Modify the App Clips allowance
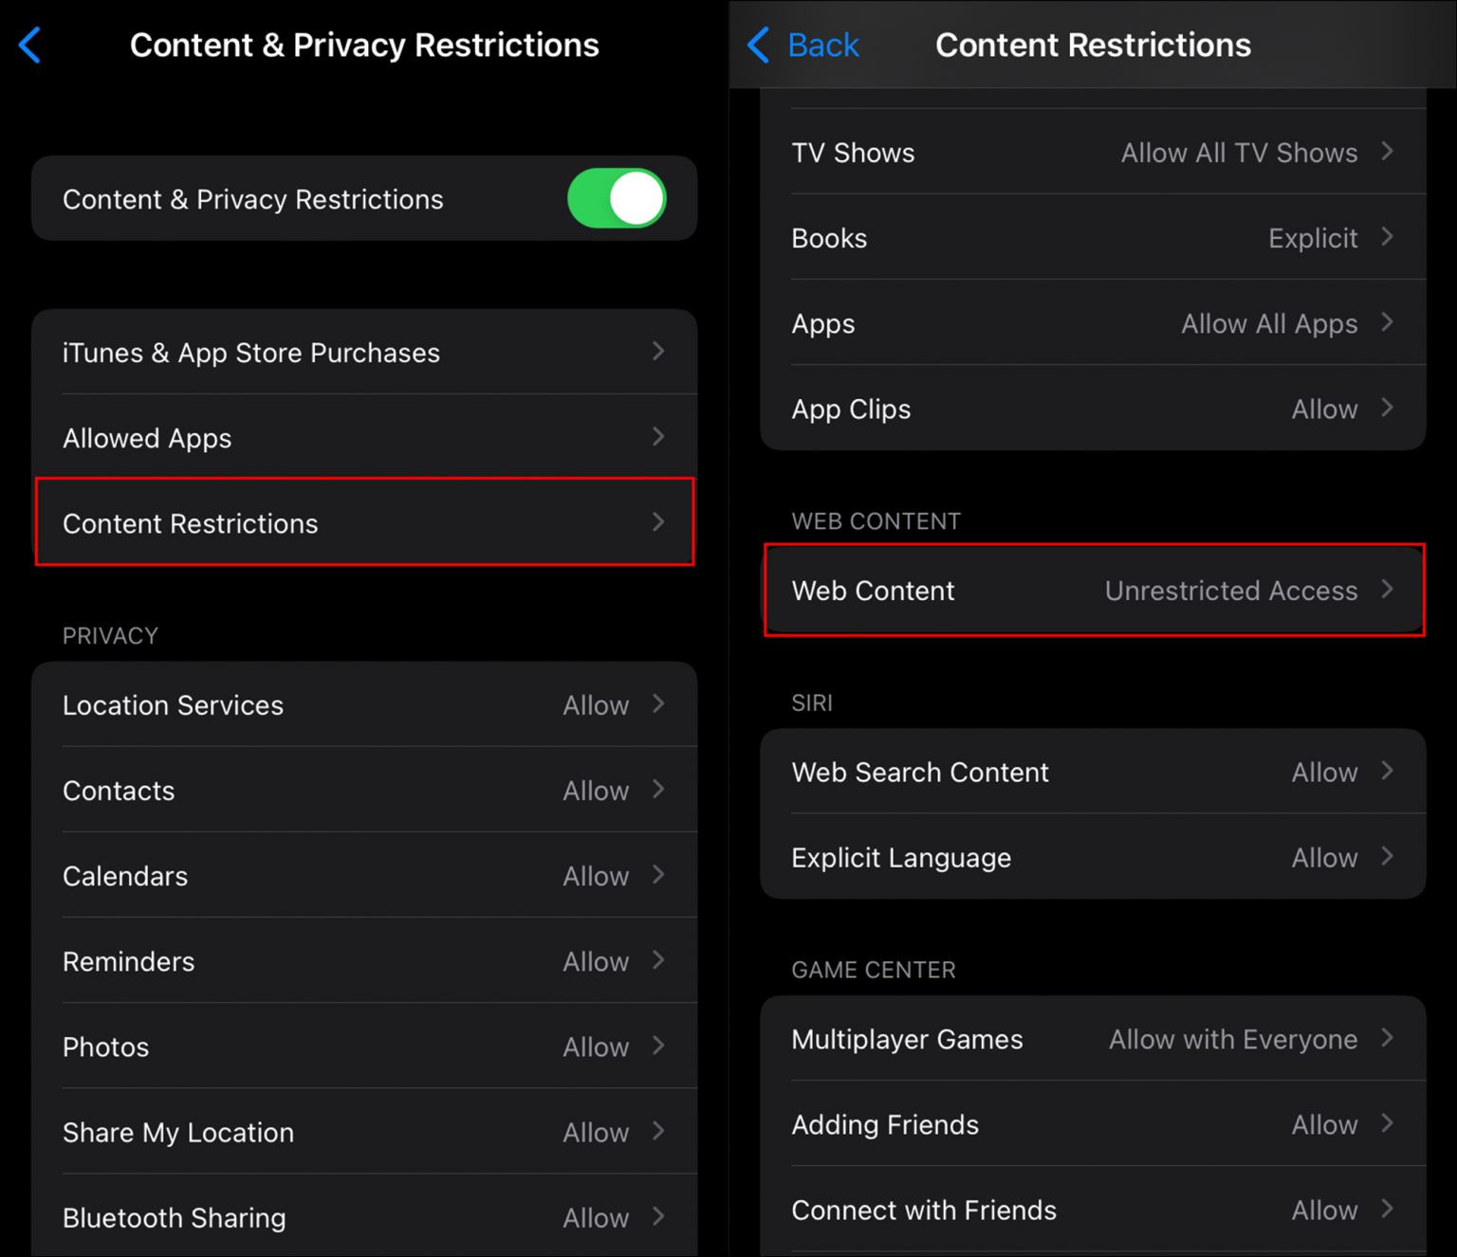This screenshot has width=1457, height=1257. pos(1093,409)
